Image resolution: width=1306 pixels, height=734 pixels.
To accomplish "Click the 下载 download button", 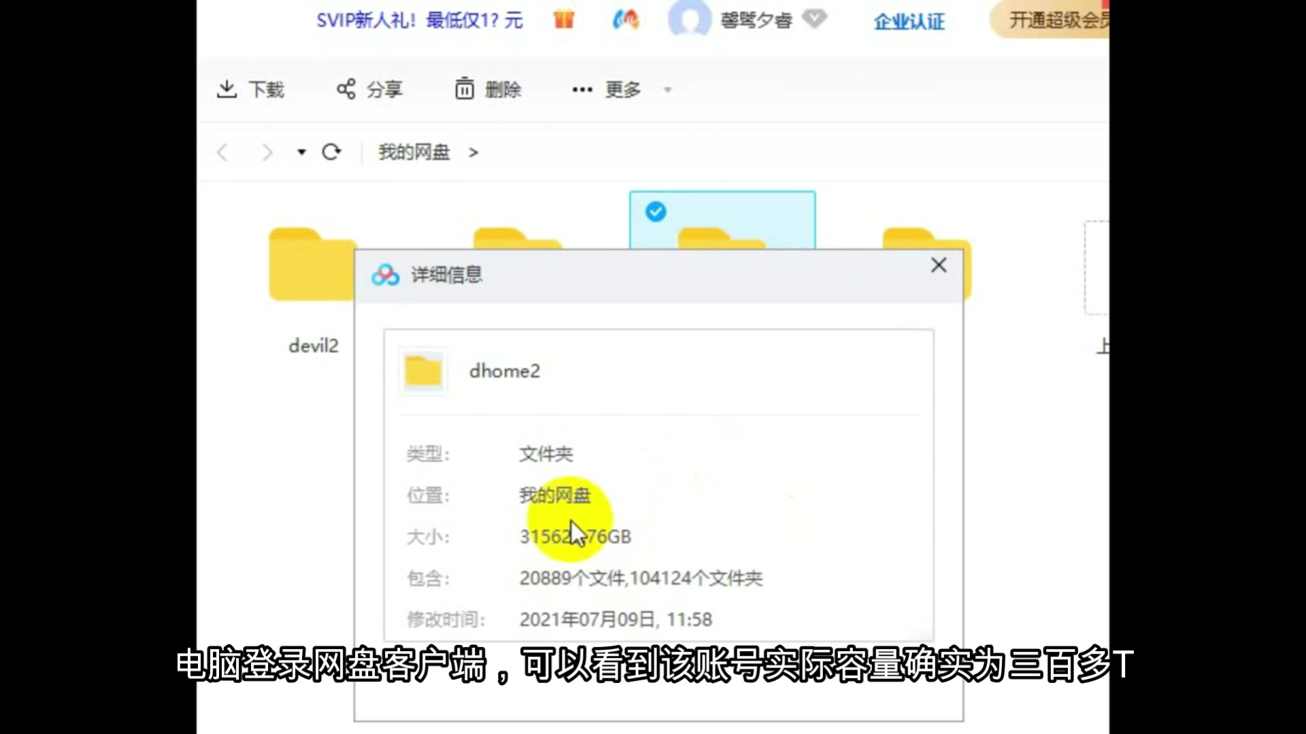I will click(x=250, y=89).
